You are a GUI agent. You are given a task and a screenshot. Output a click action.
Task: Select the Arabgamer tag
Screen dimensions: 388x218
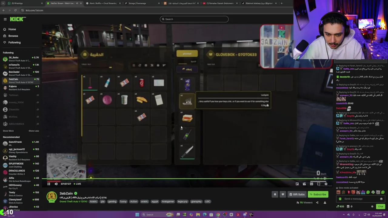(168, 201)
